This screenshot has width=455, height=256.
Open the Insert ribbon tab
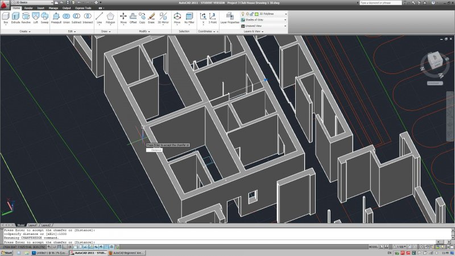coord(40,9)
